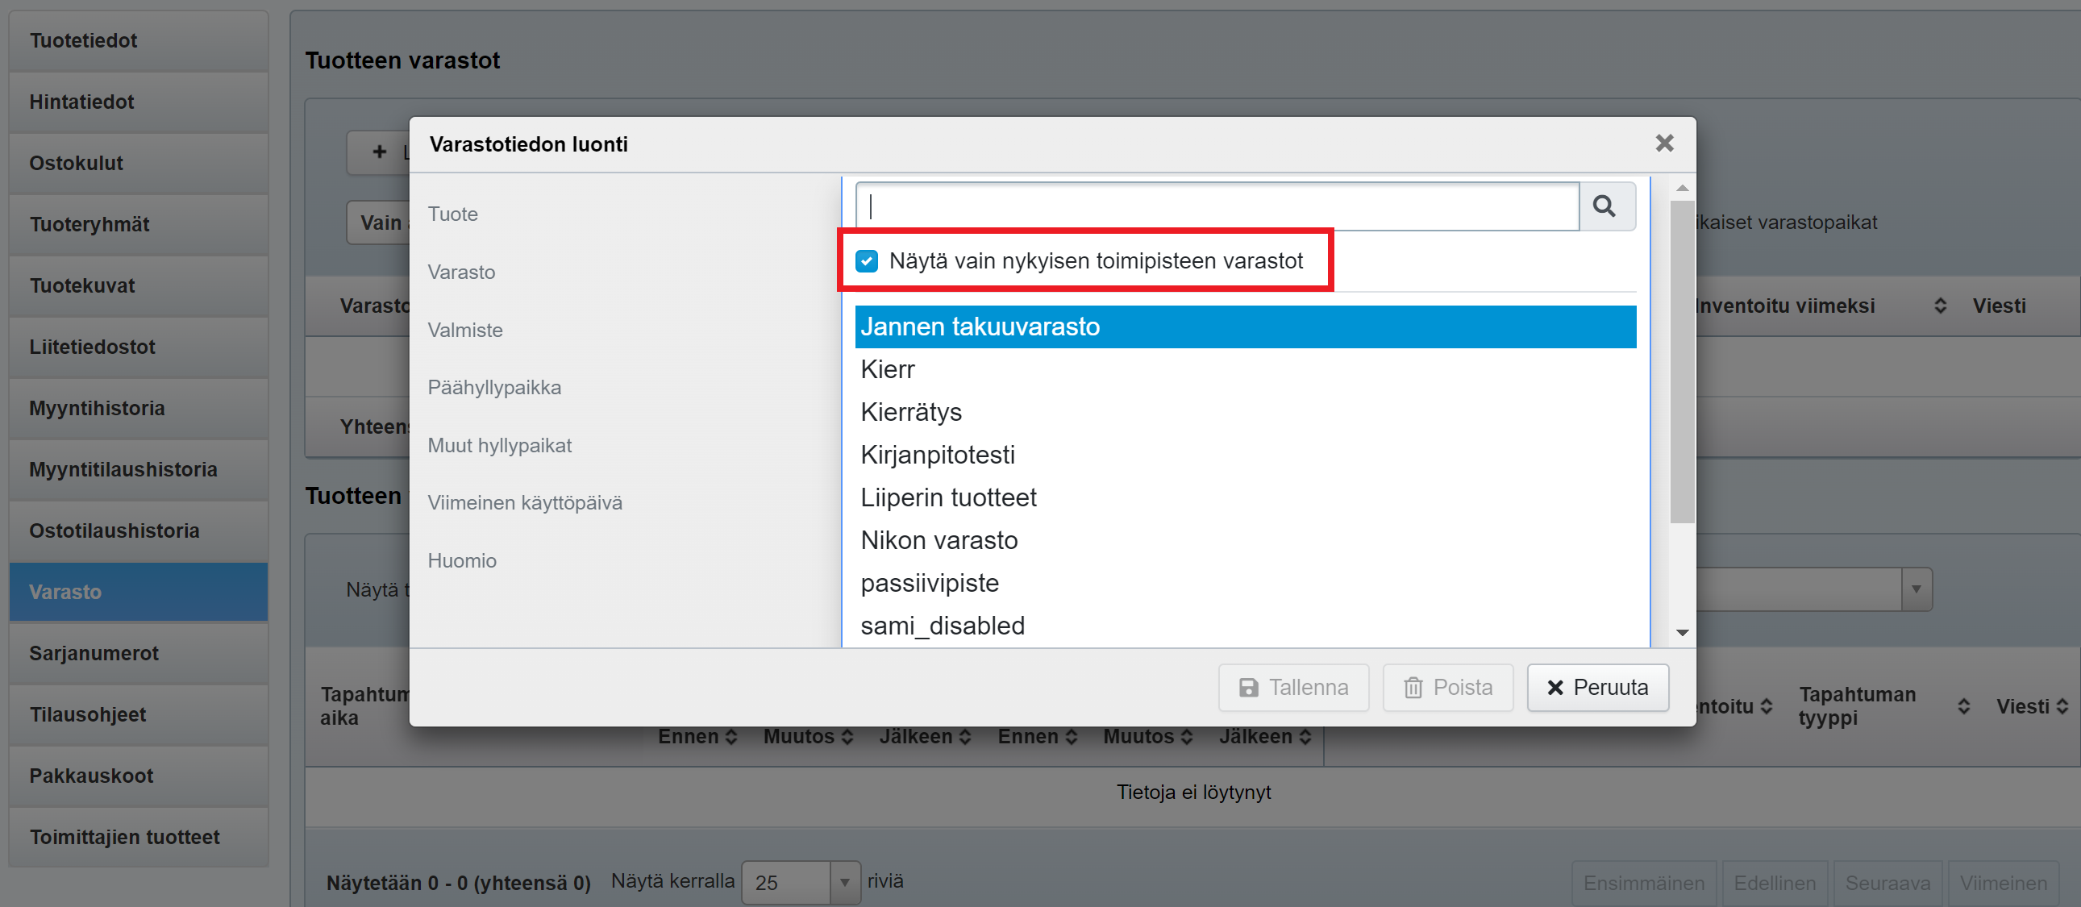The width and height of the screenshot is (2081, 907).
Task: Click the sort arrows next to Inventoitu viimeksi
Action: click(1940, 306)
